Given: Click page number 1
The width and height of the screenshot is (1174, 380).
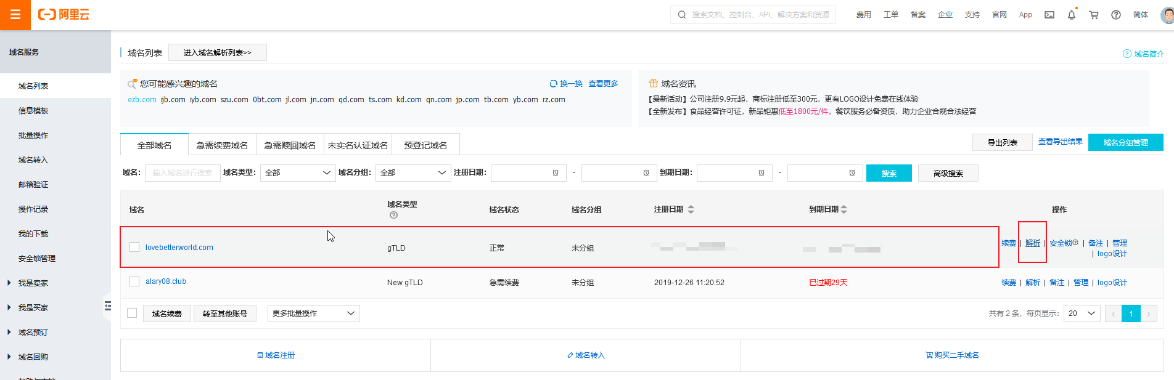Looking at the screenshot, I should [1131, 313].
